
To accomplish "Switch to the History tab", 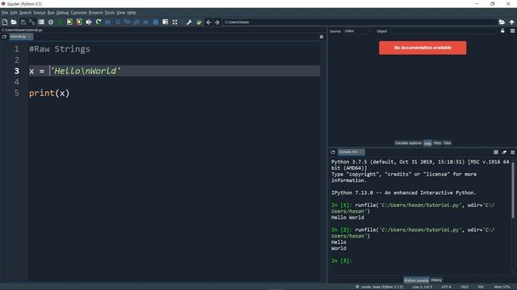I will 436,280.
